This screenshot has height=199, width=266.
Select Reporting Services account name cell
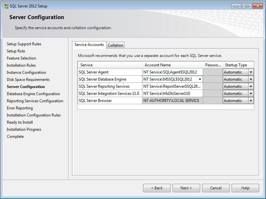click(x=173, y=86)
